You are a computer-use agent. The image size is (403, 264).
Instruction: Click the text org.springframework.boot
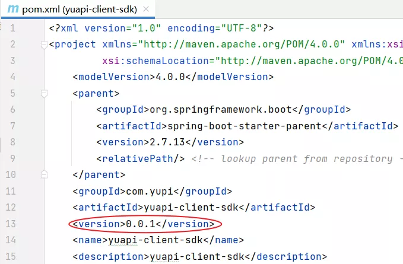pyautogui.click(x=221, y=110)
